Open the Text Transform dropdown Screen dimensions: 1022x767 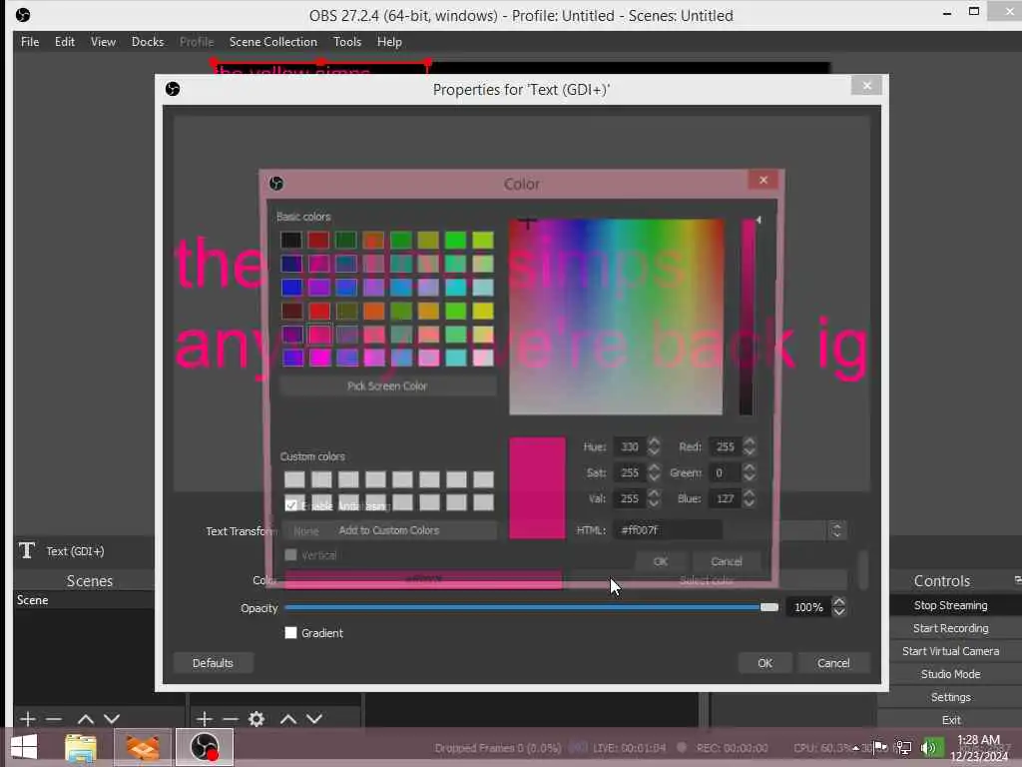565,530
